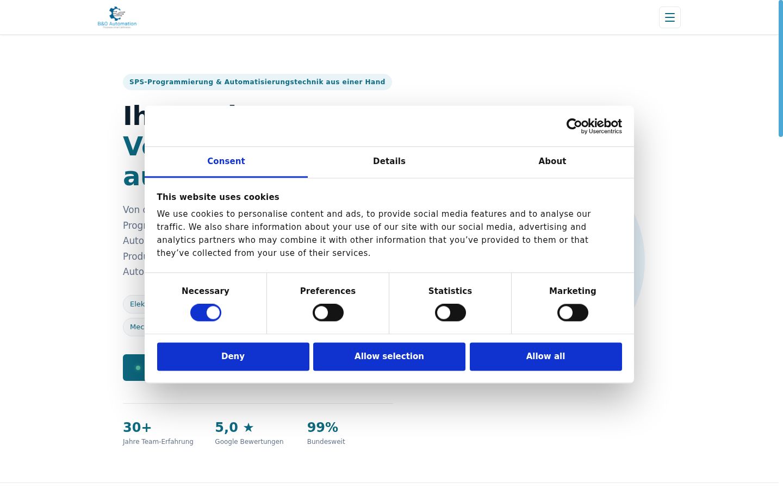The width and height of the screenshot is (783, 489).
Task: Enable the Statistics cookies switch
Action: pyautogui.click(x=450, y=313)
